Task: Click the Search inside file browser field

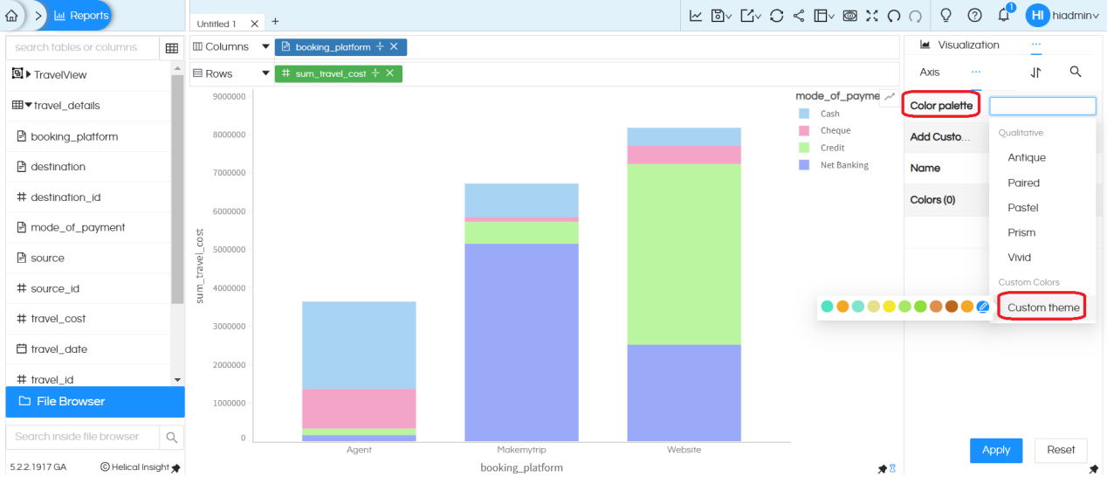Action: point(83,437)
